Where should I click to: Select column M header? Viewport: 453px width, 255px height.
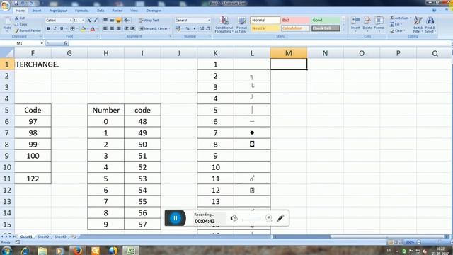[289, 53]
